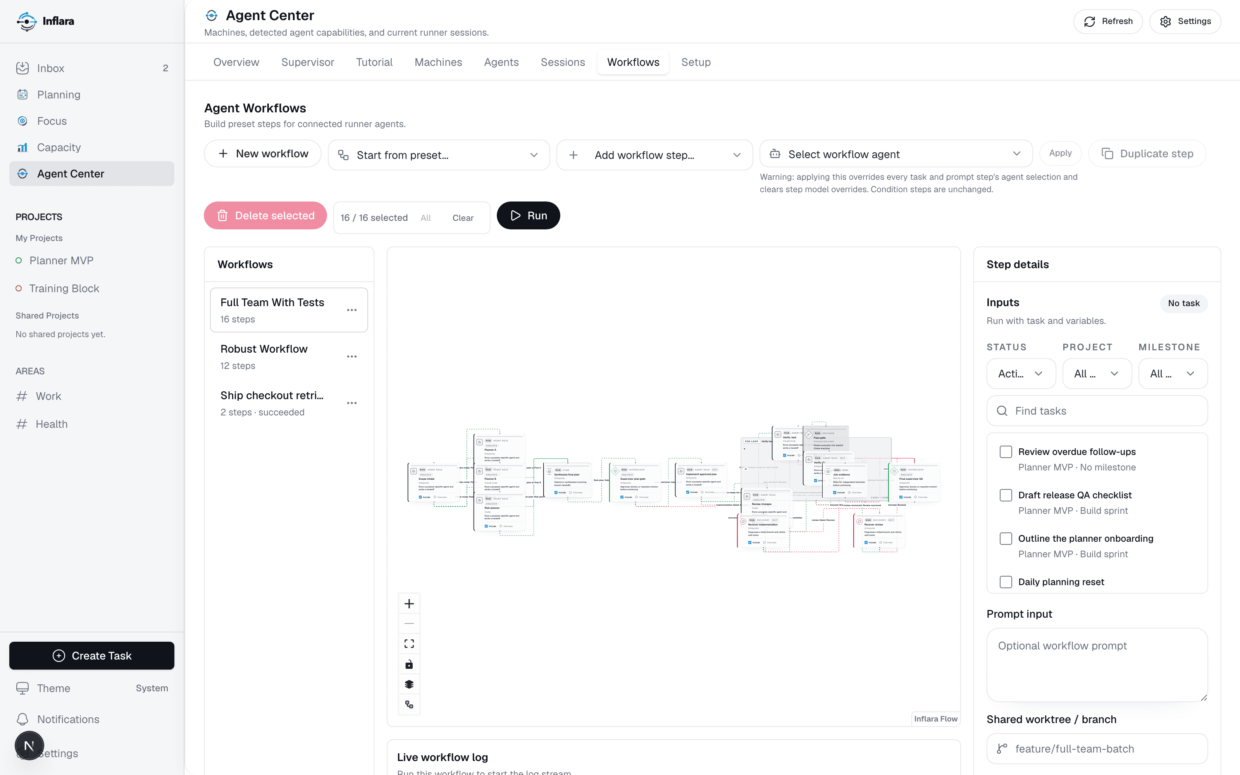The image size is (1240, 775).
Task: Switch to the Sessions tab
Action: click(x=563, y=62)
